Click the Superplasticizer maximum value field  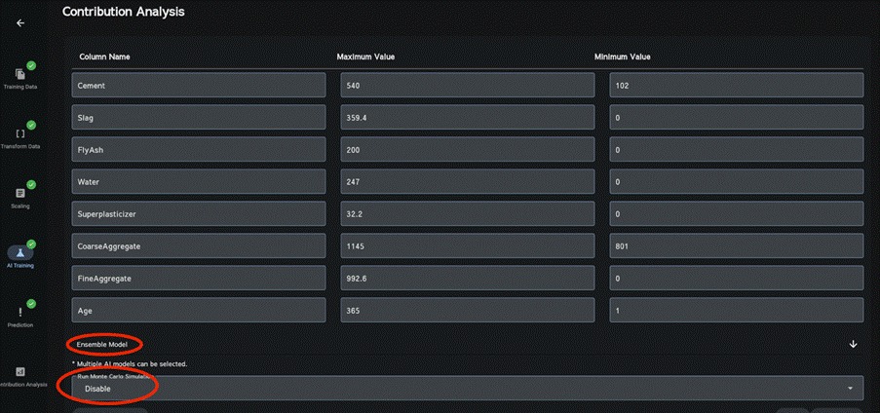(467, 213)
